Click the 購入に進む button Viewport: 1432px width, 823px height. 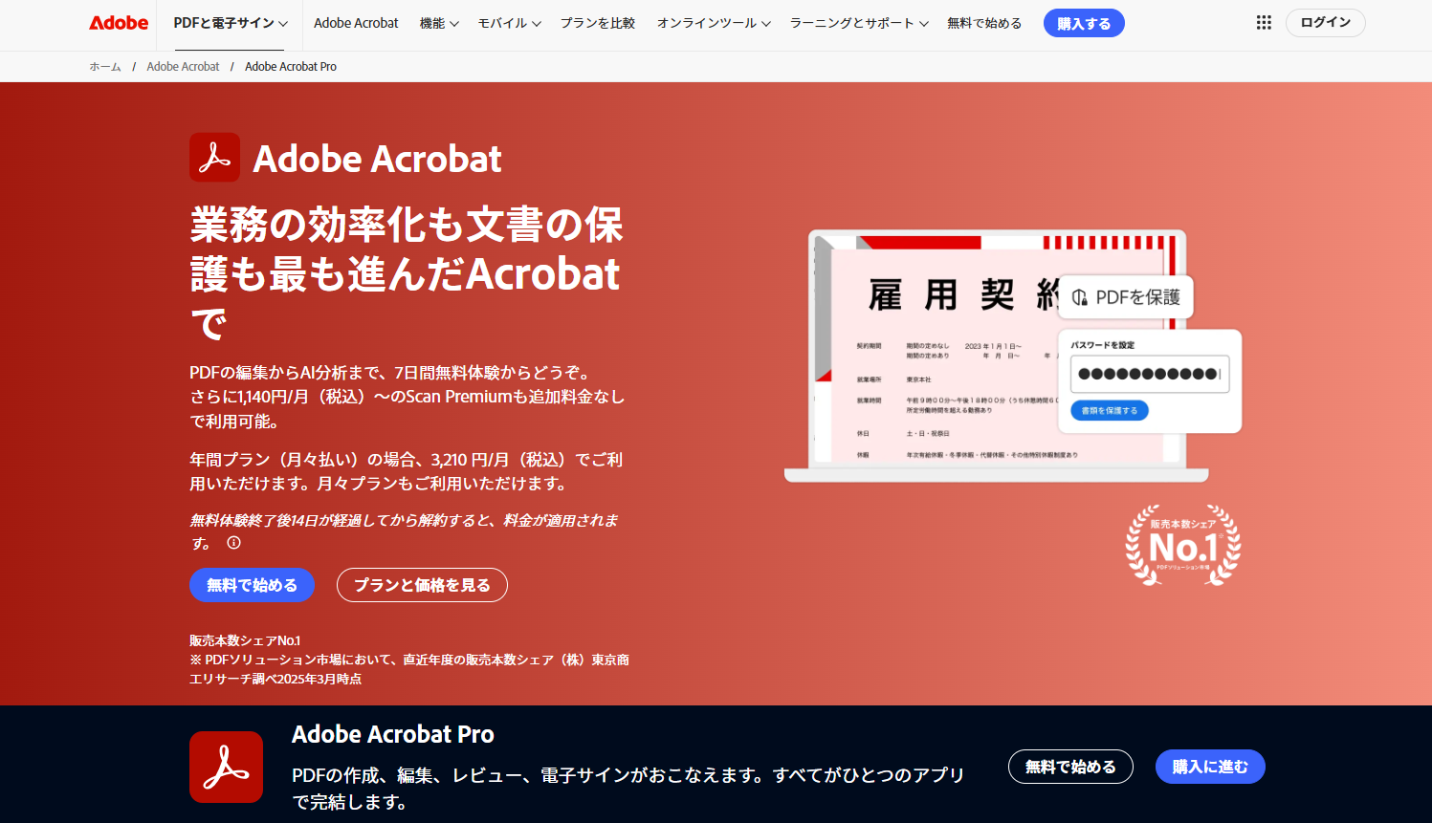1210,767
